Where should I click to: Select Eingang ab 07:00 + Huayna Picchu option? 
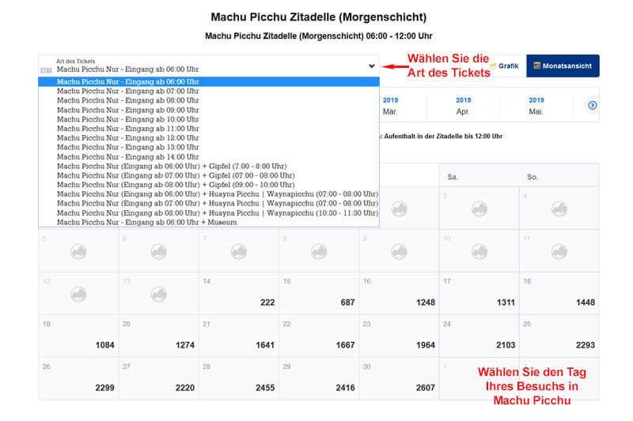209,203
